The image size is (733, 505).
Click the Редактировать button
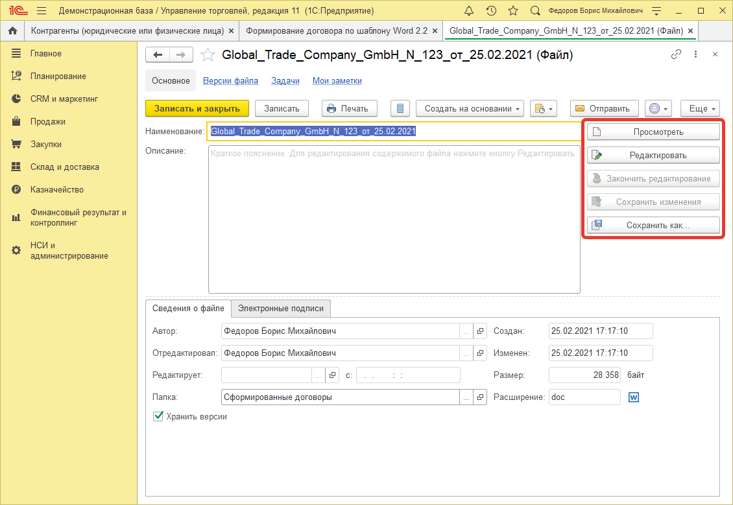coord(653,156)
